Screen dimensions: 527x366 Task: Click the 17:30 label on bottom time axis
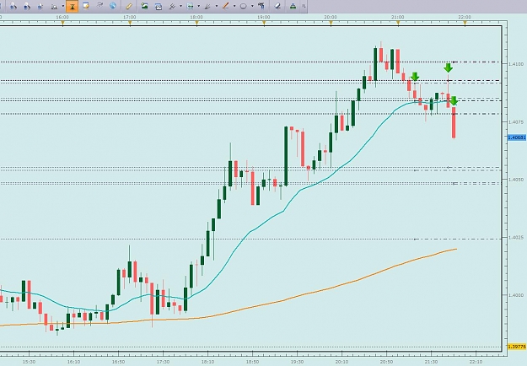click(x=163, y=362)
